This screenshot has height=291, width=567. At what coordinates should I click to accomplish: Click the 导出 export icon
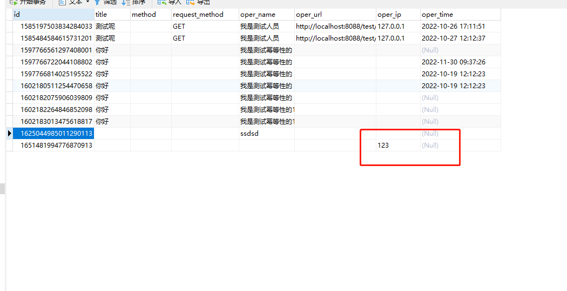[x=190, y=2]
